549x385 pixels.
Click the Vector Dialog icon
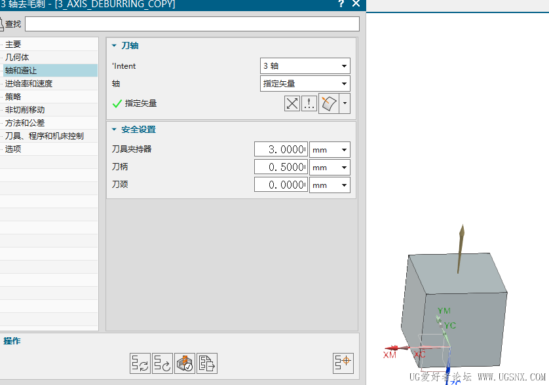point(309,103)
